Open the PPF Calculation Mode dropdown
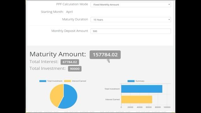 tap(131, 5)
